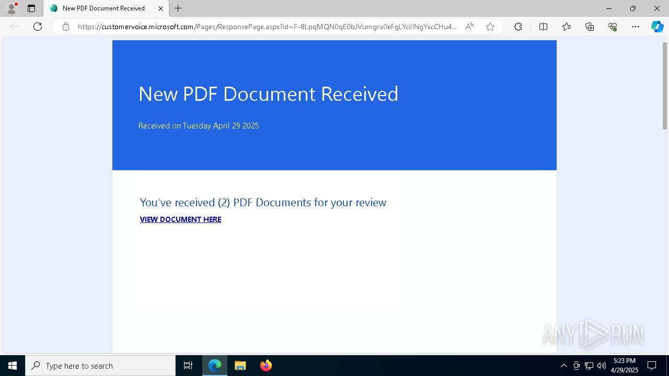This screenshot has width=669, height=376.
Task: Open Settings and more menu
Action: click(x=636, y=27)
